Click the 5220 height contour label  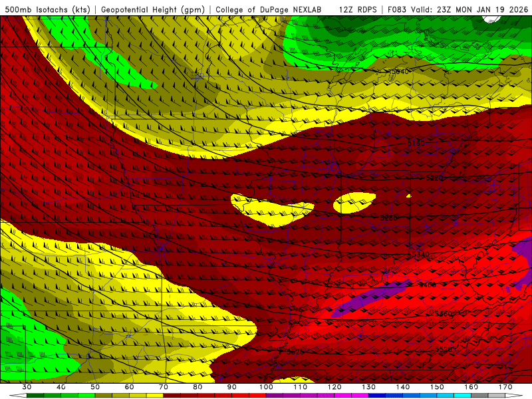coord(434,178)
